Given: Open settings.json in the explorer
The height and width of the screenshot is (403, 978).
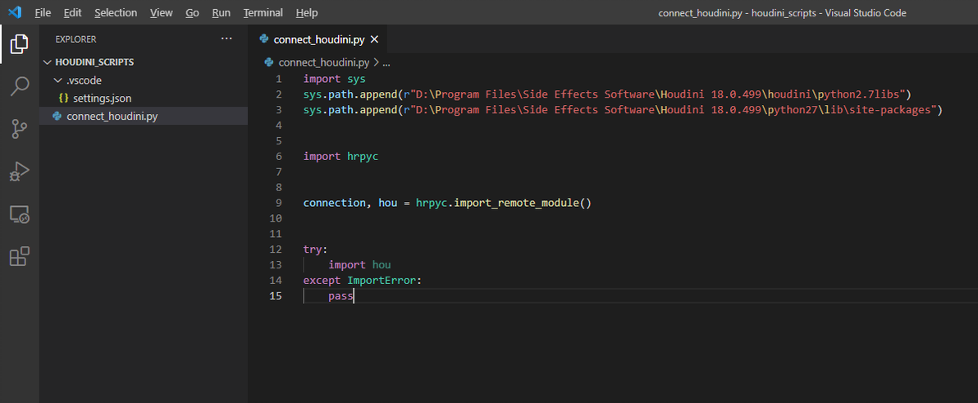Looking at the screenshot, I should pyautogui.click(x=102, y=98).
